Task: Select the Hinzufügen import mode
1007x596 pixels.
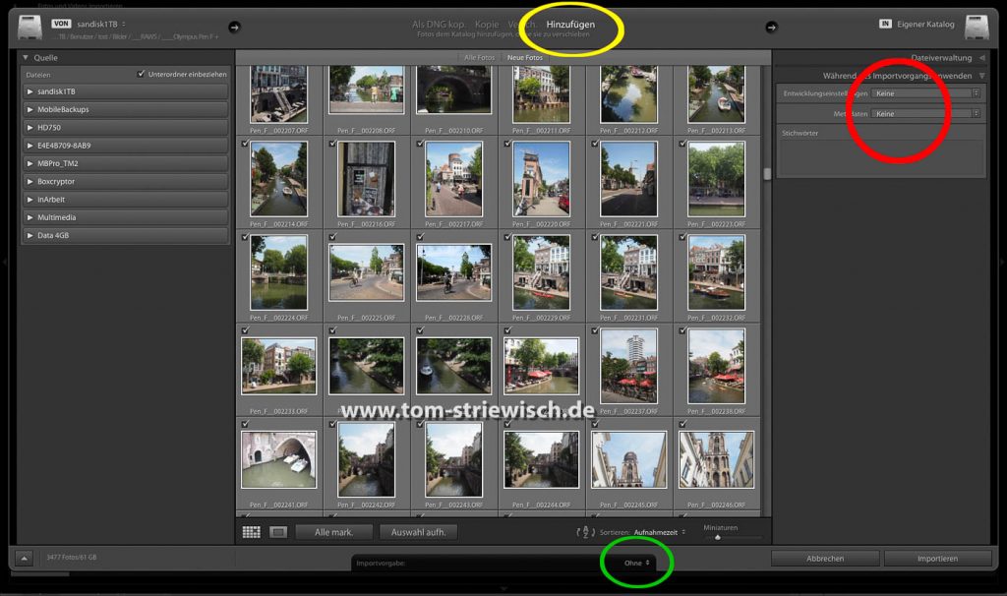Action: pos(570,25)
